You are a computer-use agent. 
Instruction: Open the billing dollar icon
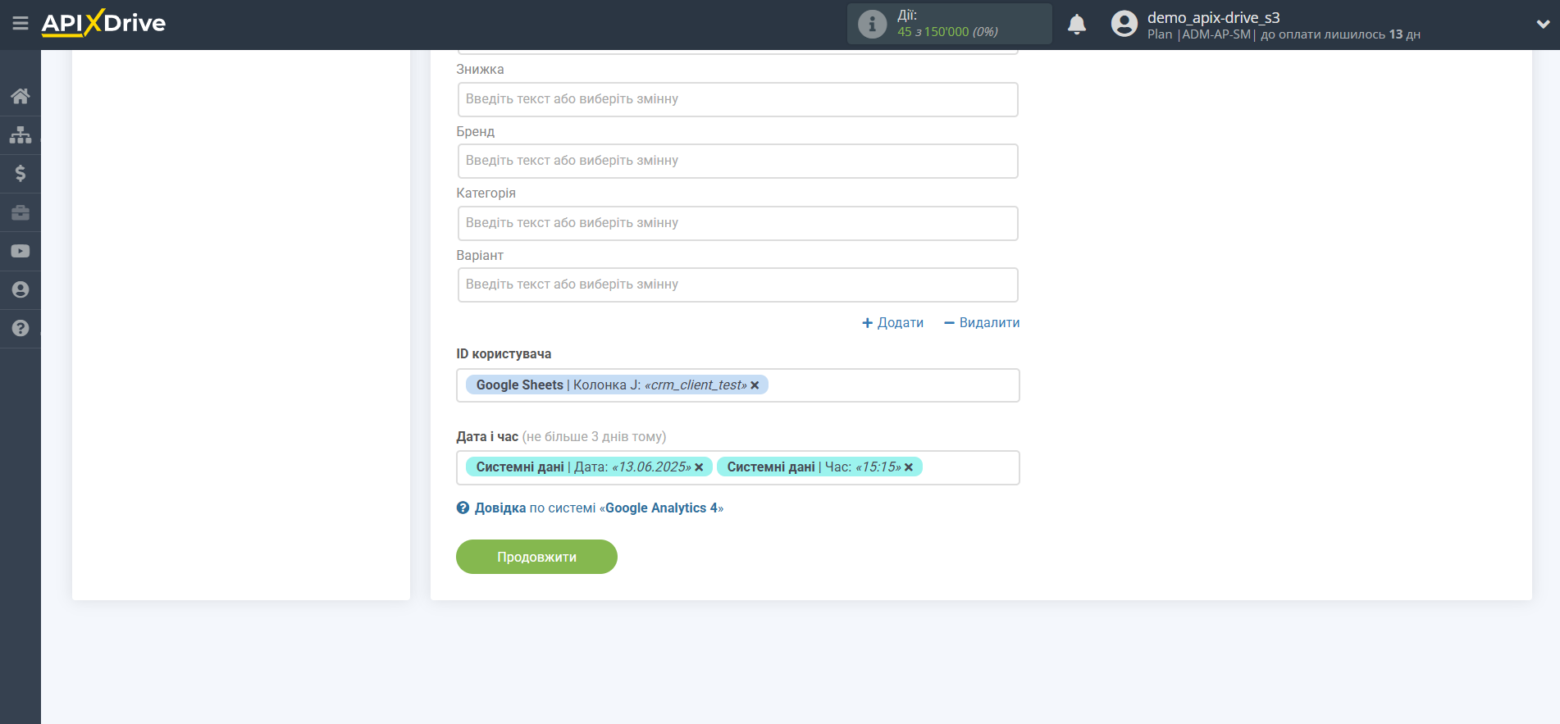pyautogui.click(x=21, y=173)
